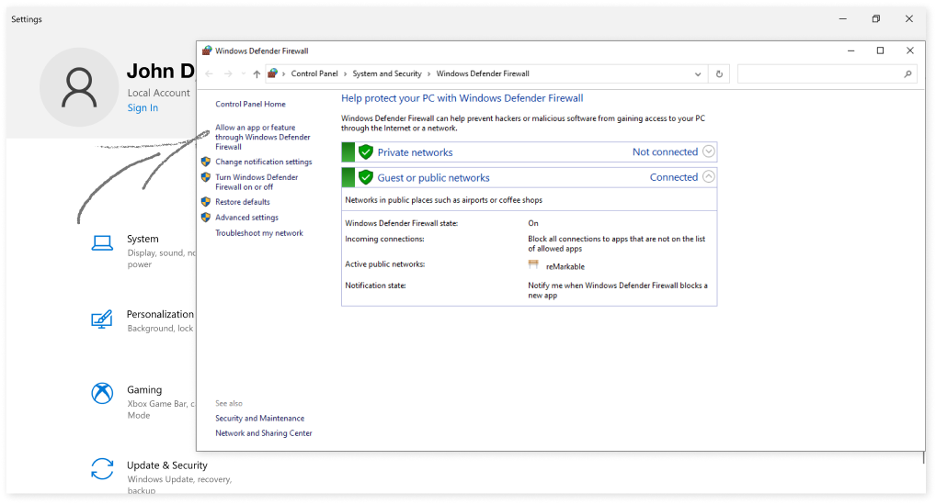
Task: Select 'System and Security' in the breadcrumb
Action: (386, 74)
